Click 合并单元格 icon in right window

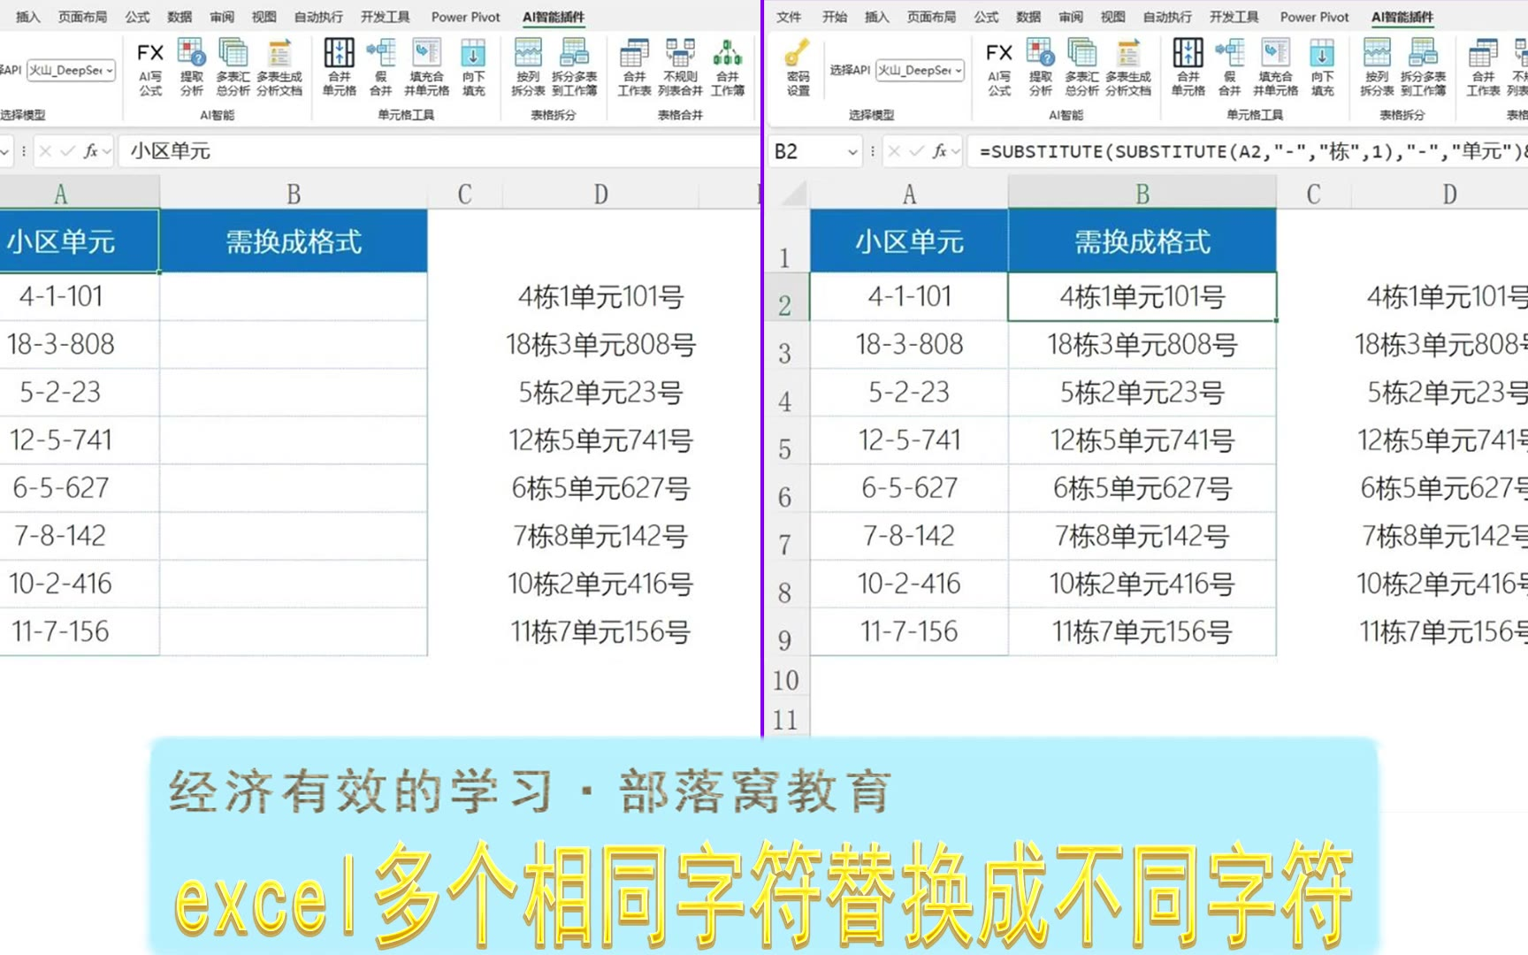click(x=1188, y=67)
